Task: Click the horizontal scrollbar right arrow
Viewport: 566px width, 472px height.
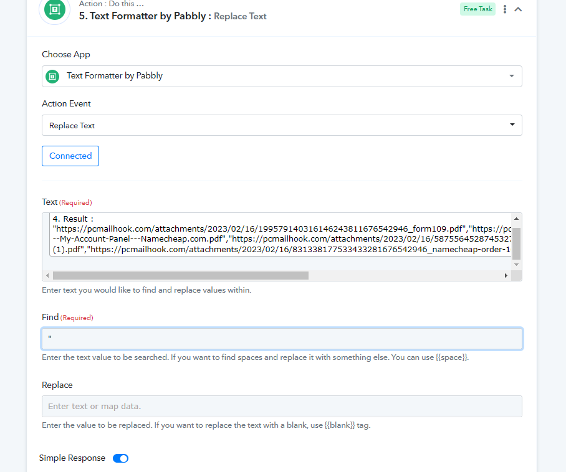Action: tap(506, 275)
